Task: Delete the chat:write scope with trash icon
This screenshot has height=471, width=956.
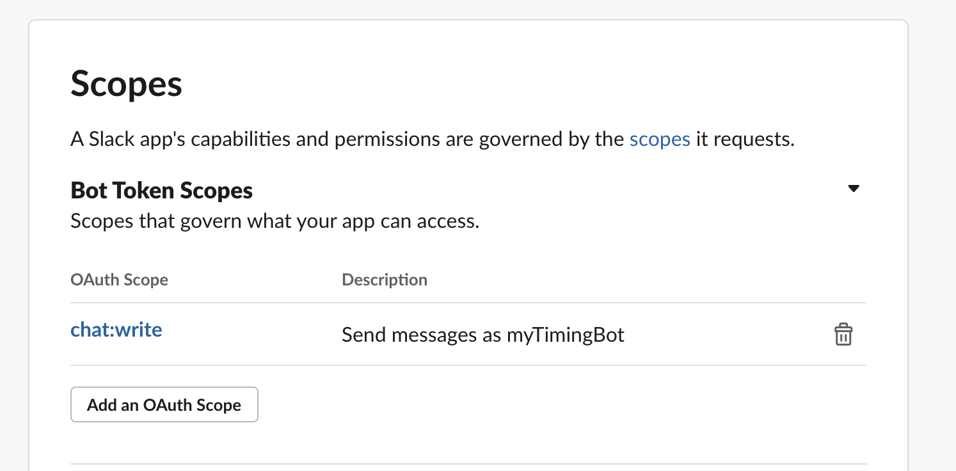Action: [x=843, y=335]
